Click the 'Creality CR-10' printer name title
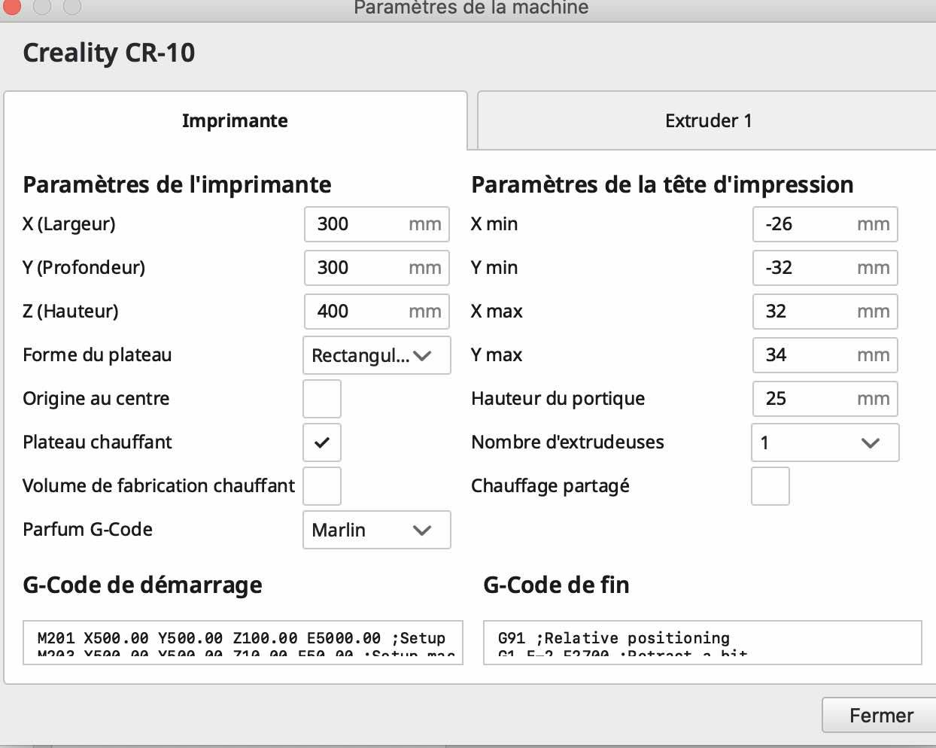This screenshot has width=936, height=748. pos(109,53)
